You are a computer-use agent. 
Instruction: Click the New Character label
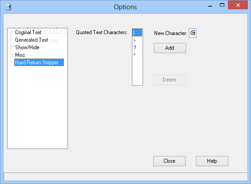(171, 33)
